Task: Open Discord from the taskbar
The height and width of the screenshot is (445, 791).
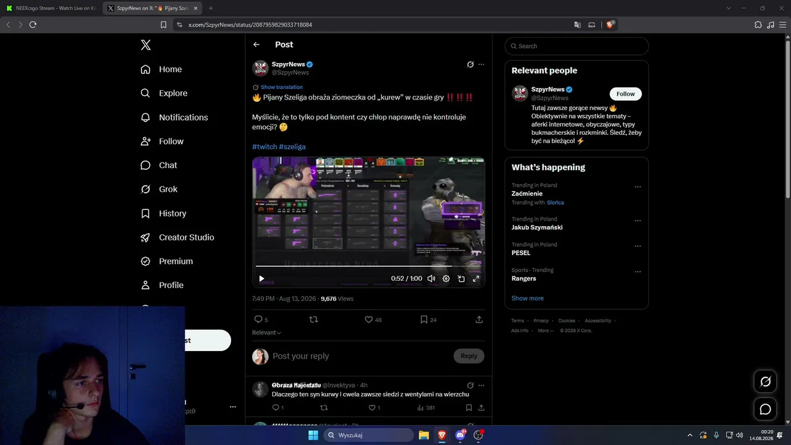Action: 460,435
